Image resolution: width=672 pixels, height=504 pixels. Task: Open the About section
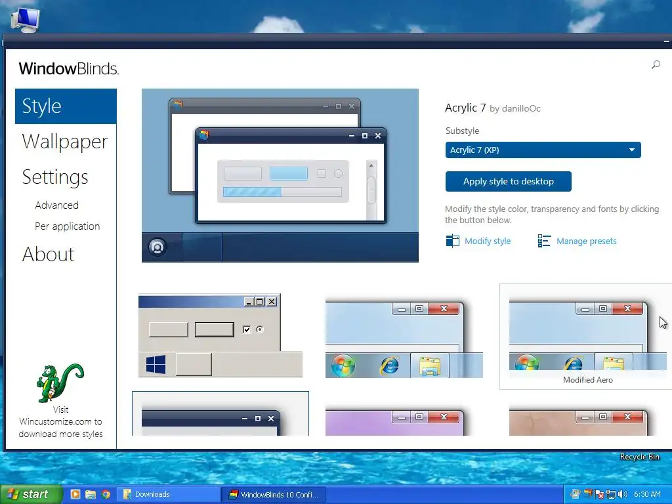(48, 254)
